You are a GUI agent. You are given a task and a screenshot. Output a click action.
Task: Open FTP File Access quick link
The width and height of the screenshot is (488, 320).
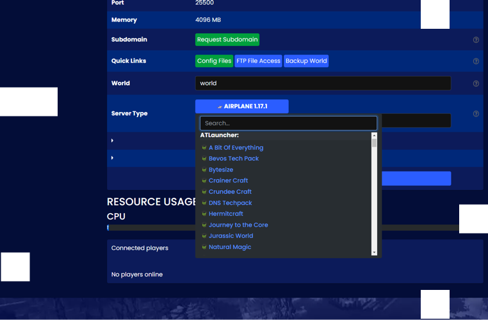pyautogui.click(x=258, y=61)
